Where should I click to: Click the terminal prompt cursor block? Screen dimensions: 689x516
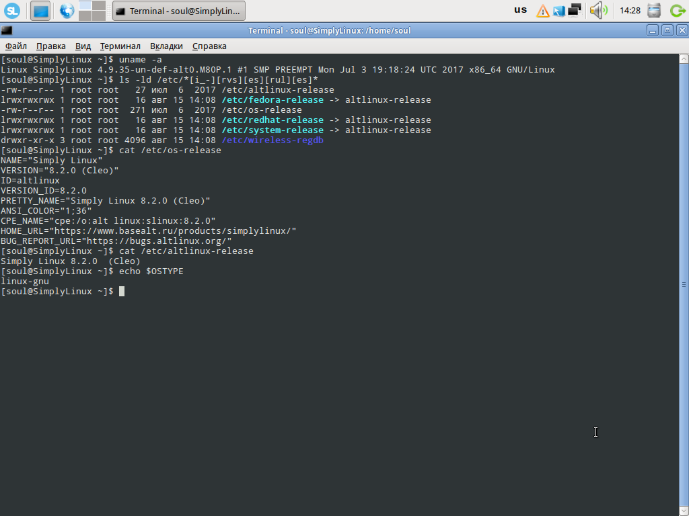coord(122,292)
